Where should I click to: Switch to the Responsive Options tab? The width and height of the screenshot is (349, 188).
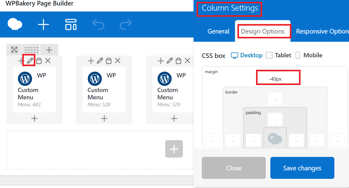[322, 31]
